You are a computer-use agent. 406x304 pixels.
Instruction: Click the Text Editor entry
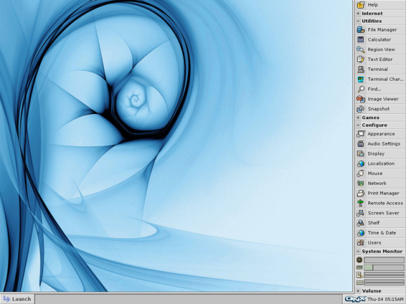point(380,59)
